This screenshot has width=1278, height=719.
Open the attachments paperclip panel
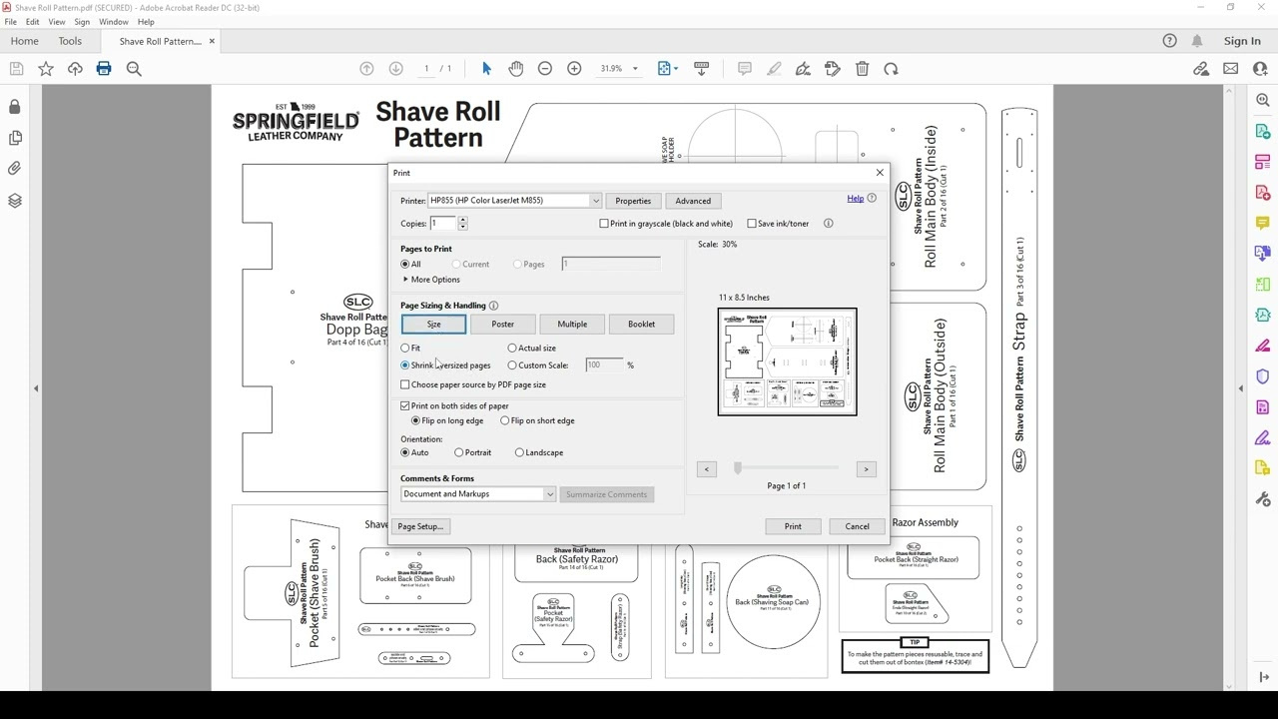point(15,169)
